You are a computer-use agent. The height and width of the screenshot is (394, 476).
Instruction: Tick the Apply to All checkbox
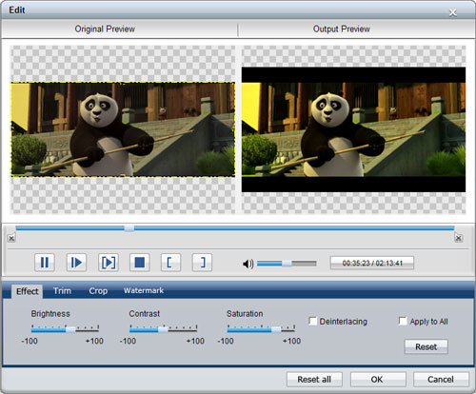tap(403, 321)
